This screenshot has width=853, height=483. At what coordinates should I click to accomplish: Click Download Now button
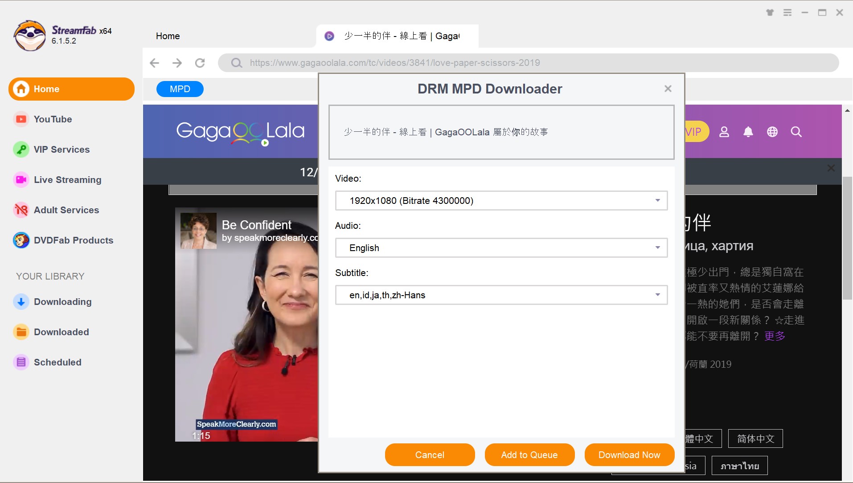pyautogui.click(x=629, y=455)
